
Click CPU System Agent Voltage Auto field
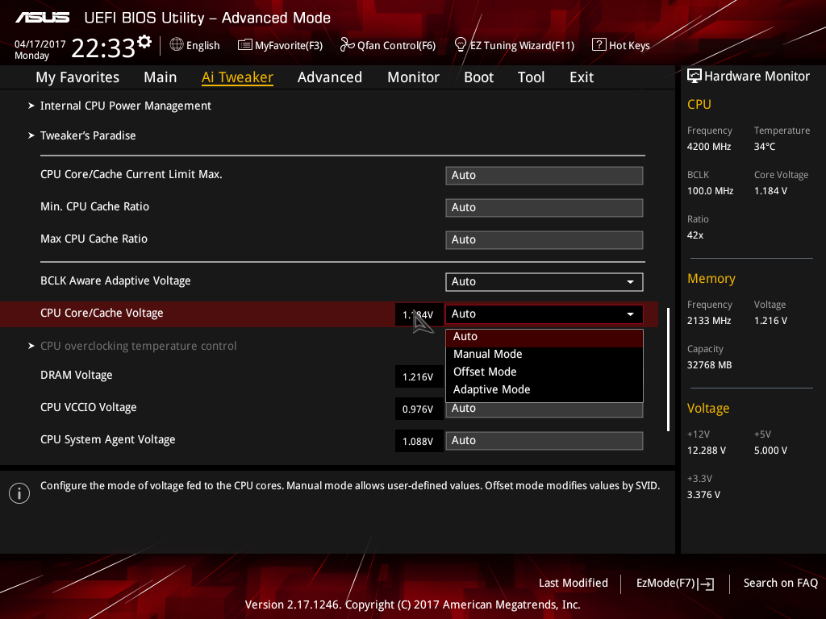[544, 441]
